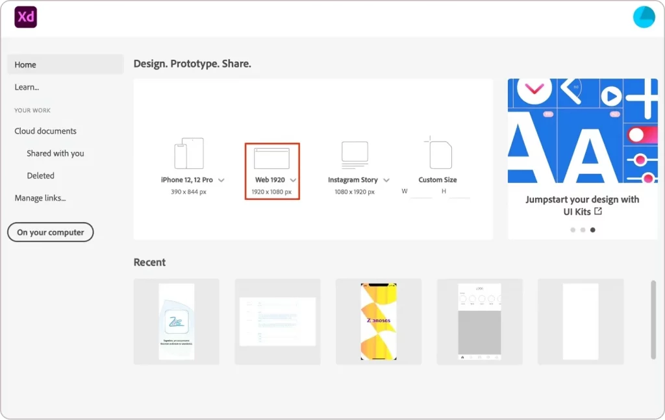
Task: Open the recent blank white artboard document
Action: 581,322
